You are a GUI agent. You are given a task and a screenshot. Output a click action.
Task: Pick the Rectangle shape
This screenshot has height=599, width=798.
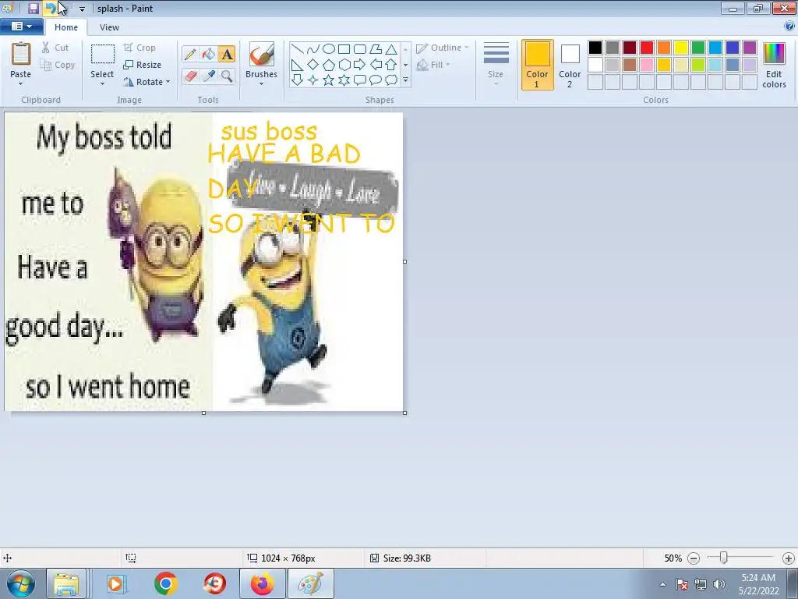[344, 49]
